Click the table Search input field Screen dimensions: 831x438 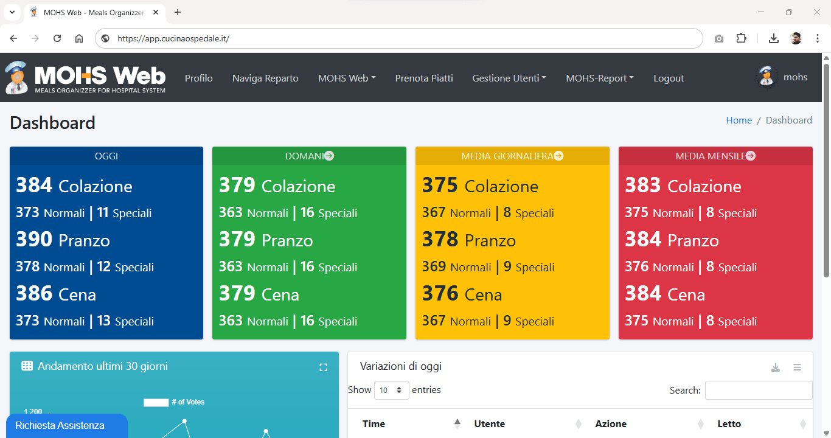758,390
